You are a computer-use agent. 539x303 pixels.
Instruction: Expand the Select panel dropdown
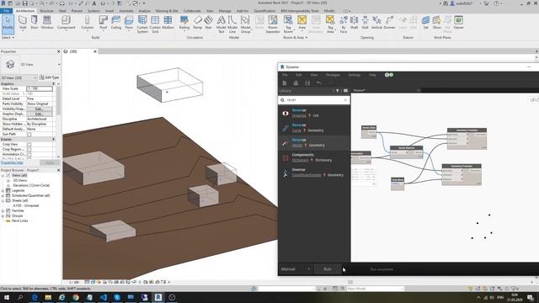click(8, 37)
